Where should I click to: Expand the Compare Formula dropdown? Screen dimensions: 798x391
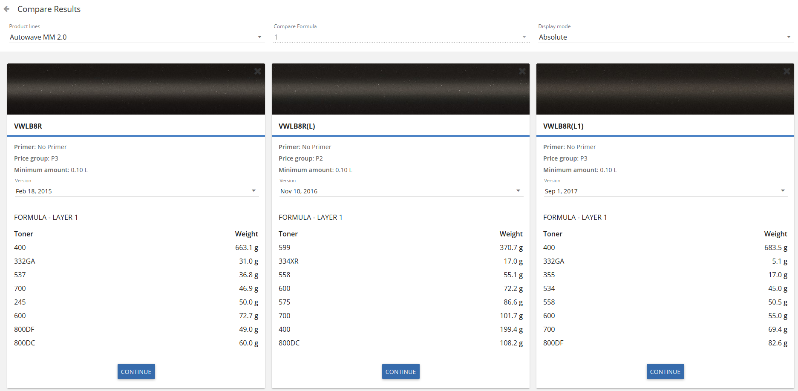400,37
